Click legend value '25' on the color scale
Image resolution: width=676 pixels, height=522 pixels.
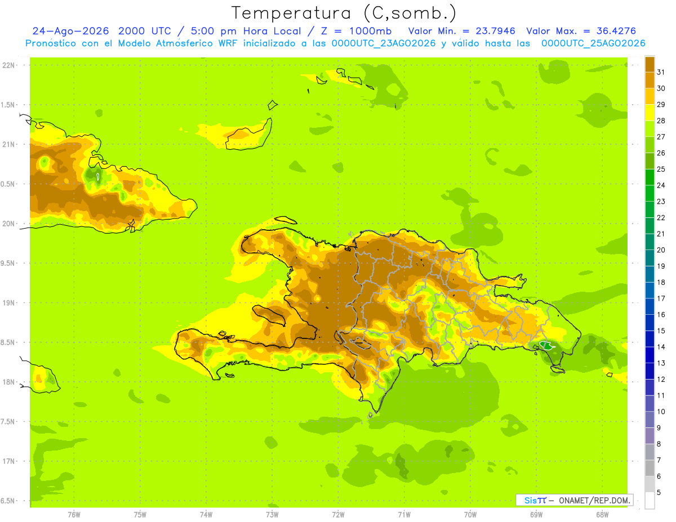(x=661, y=169)
